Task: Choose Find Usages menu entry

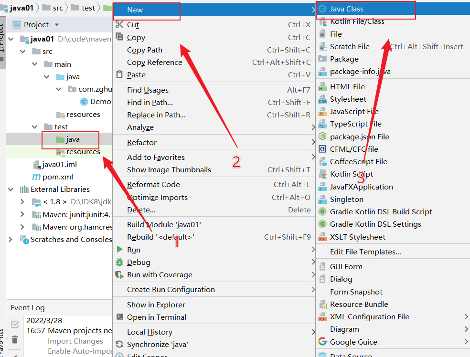Action: [x=214, y=90]
